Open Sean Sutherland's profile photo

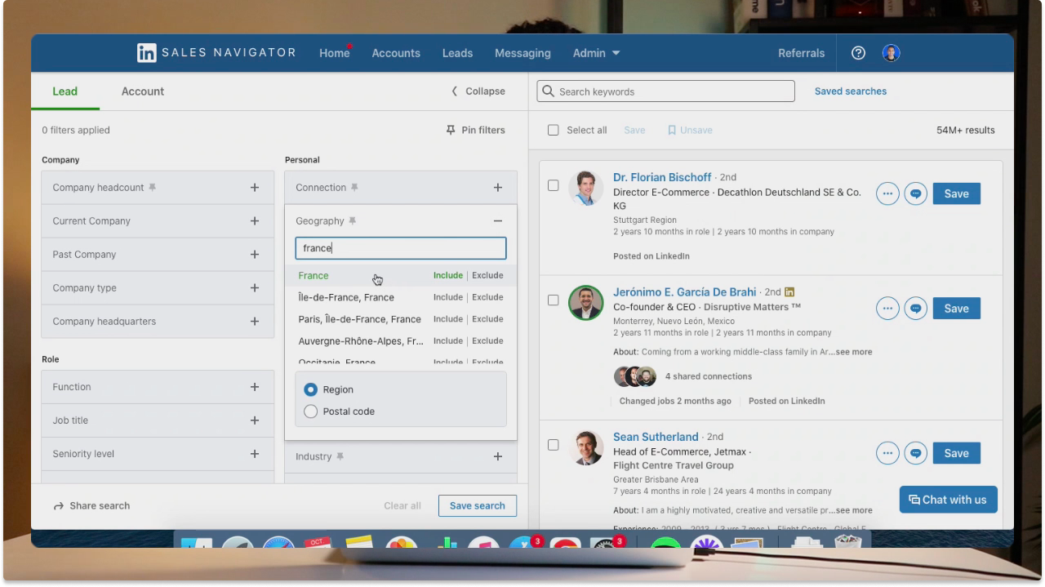click(x=585, y=447)
